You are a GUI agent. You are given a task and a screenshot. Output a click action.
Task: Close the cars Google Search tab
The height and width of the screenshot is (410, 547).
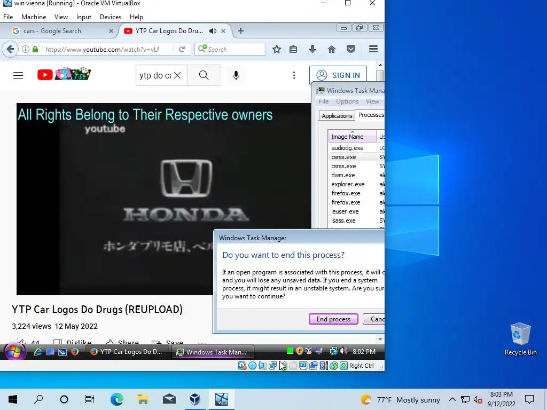[111, 31]
